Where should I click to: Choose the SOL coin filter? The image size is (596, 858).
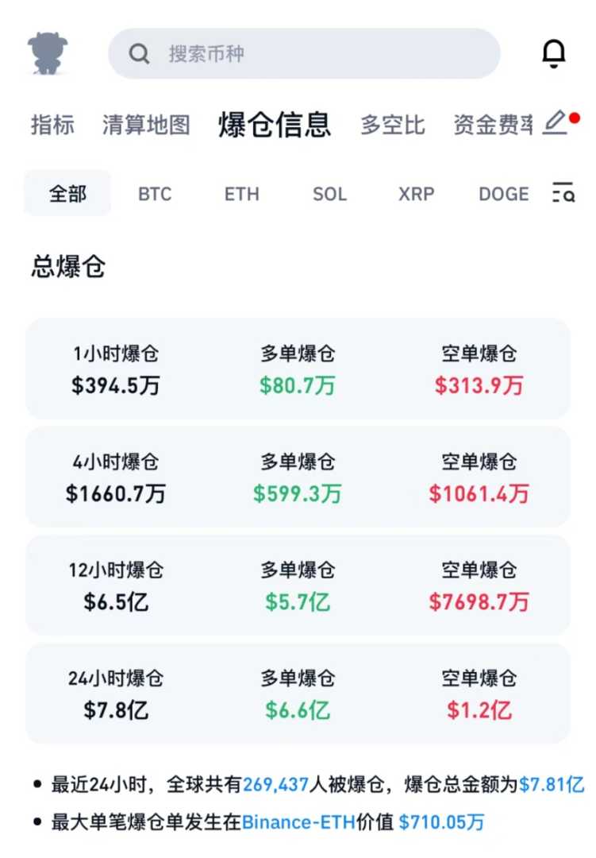(x=329, y=194)
